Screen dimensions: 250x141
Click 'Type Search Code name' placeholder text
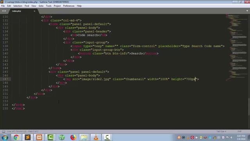tap(202, 46)
